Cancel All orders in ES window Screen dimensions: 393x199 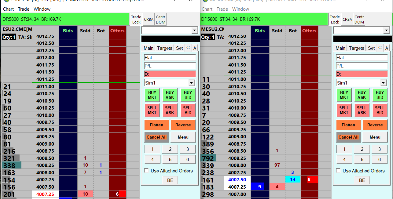[x=156, y=137]
